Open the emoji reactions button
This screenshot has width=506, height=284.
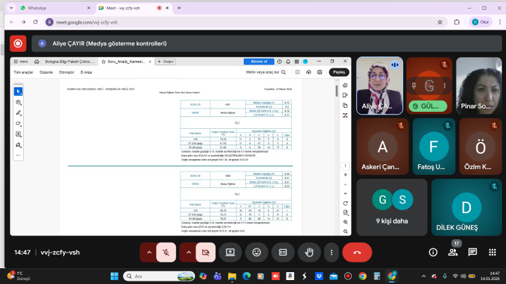coord(256,252)
